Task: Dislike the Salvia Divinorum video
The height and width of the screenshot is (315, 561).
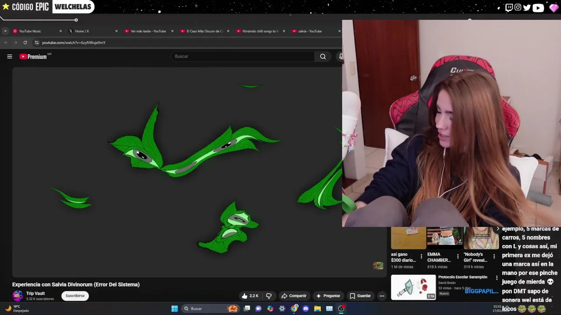Action: [x=269, y=296]
